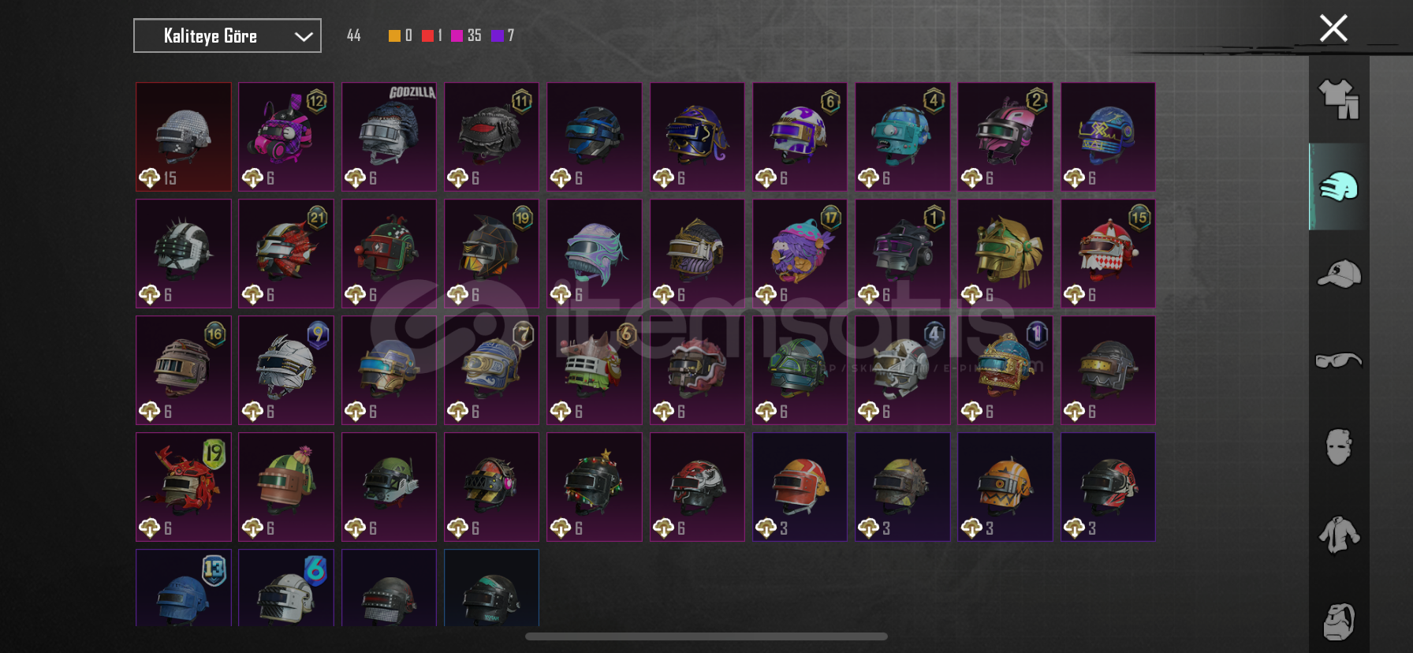1413x653 pixels.
Task: Open the face mask category icon
Action: point(1339,447)
